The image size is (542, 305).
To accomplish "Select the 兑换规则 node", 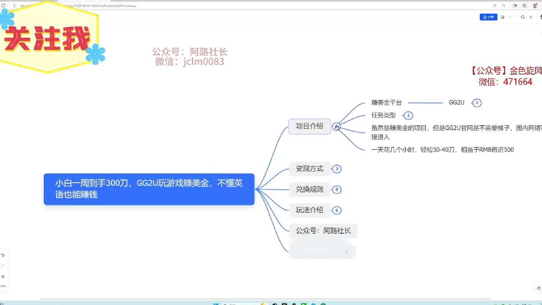I will pos(310,190).
